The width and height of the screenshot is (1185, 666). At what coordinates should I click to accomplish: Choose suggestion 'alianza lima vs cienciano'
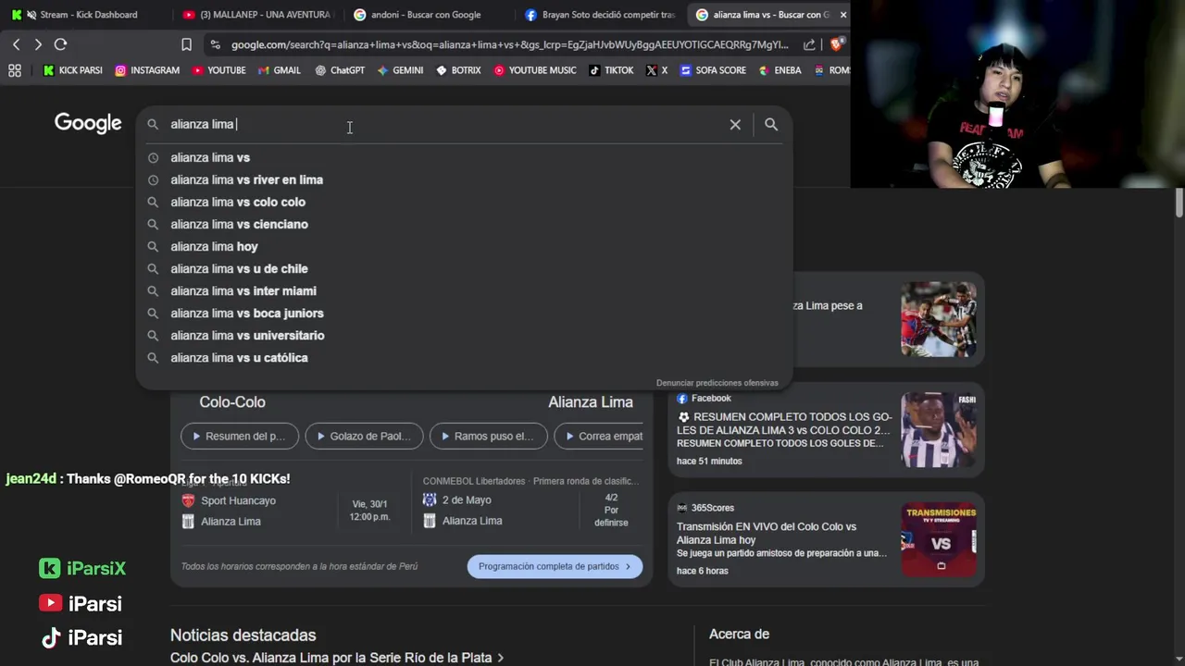463,224
